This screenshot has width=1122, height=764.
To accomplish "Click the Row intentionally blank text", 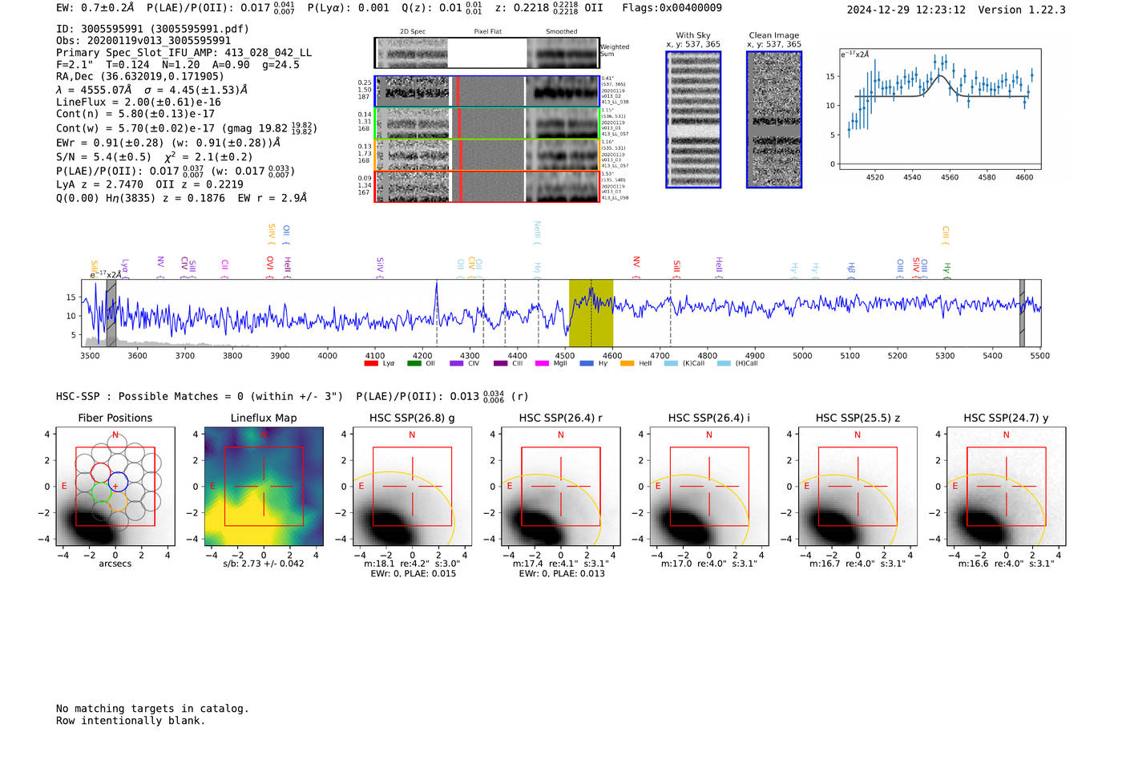I will pos(131,721).
